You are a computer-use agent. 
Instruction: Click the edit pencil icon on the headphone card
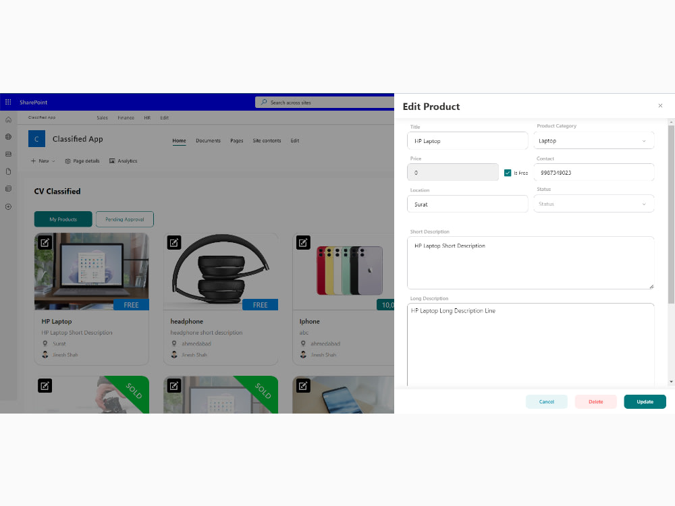pyautogui.click(x=173, y=242)
